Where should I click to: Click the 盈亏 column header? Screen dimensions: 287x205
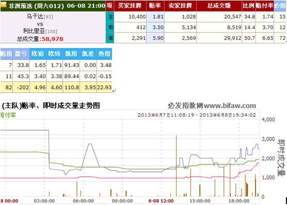tap(21, 54)
